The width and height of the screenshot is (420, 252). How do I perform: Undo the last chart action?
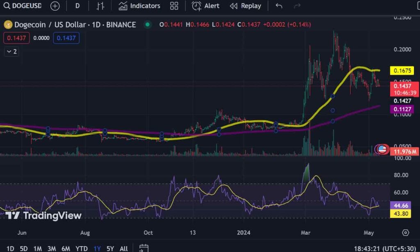(279, 6)
